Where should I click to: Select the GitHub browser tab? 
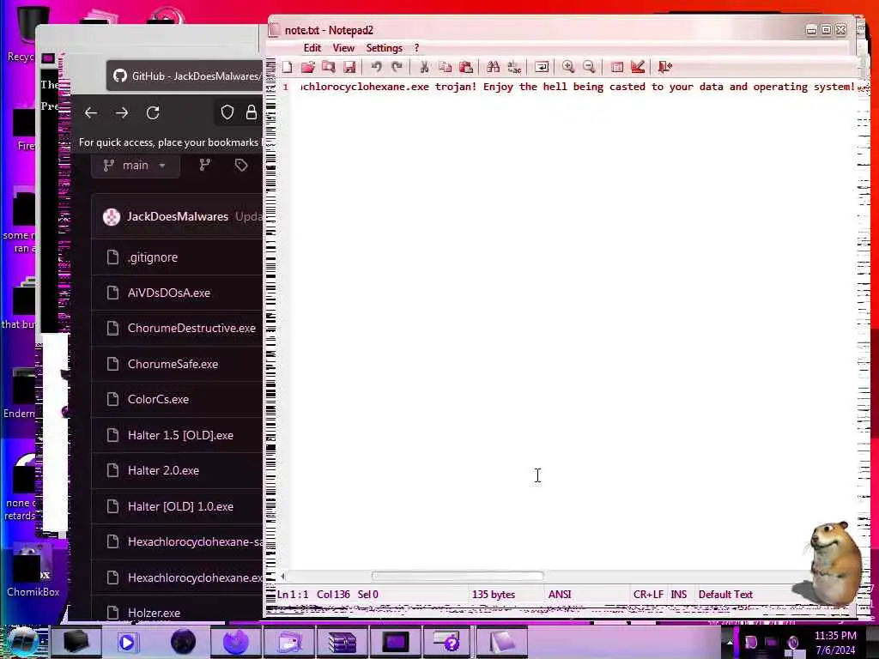(x=186, y=76)
